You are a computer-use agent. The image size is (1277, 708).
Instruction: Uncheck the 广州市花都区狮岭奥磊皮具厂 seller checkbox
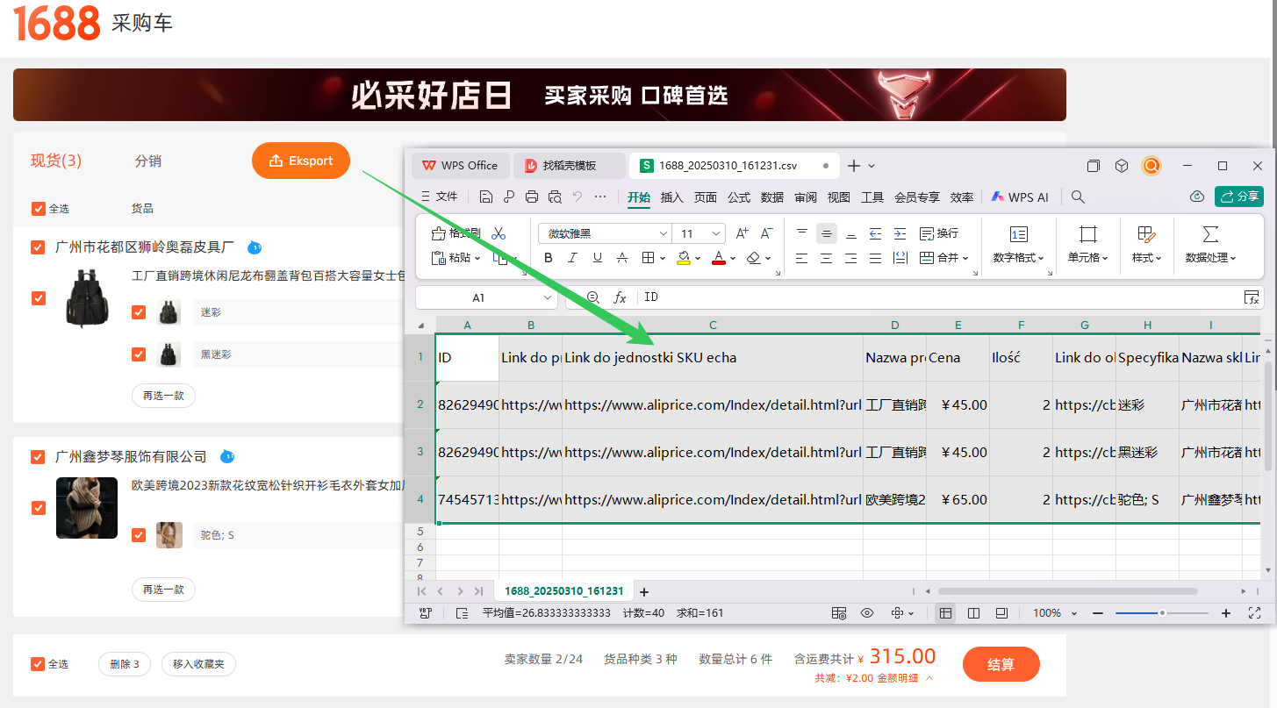coord(38,247)
